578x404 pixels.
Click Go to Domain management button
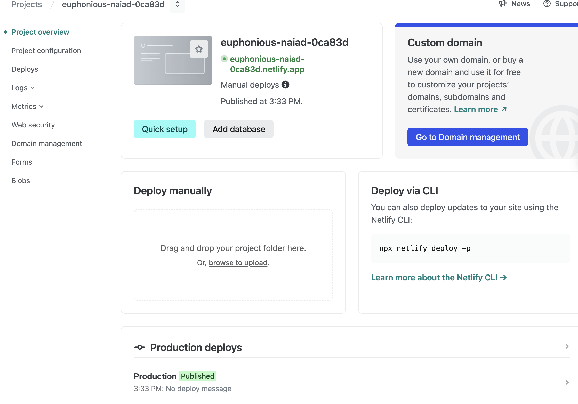468,137
